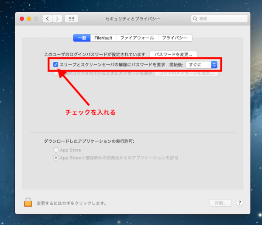Viewport: 262px width, 225px height.
Task: Switch to the 一般 tab
Action: point(82,38)
